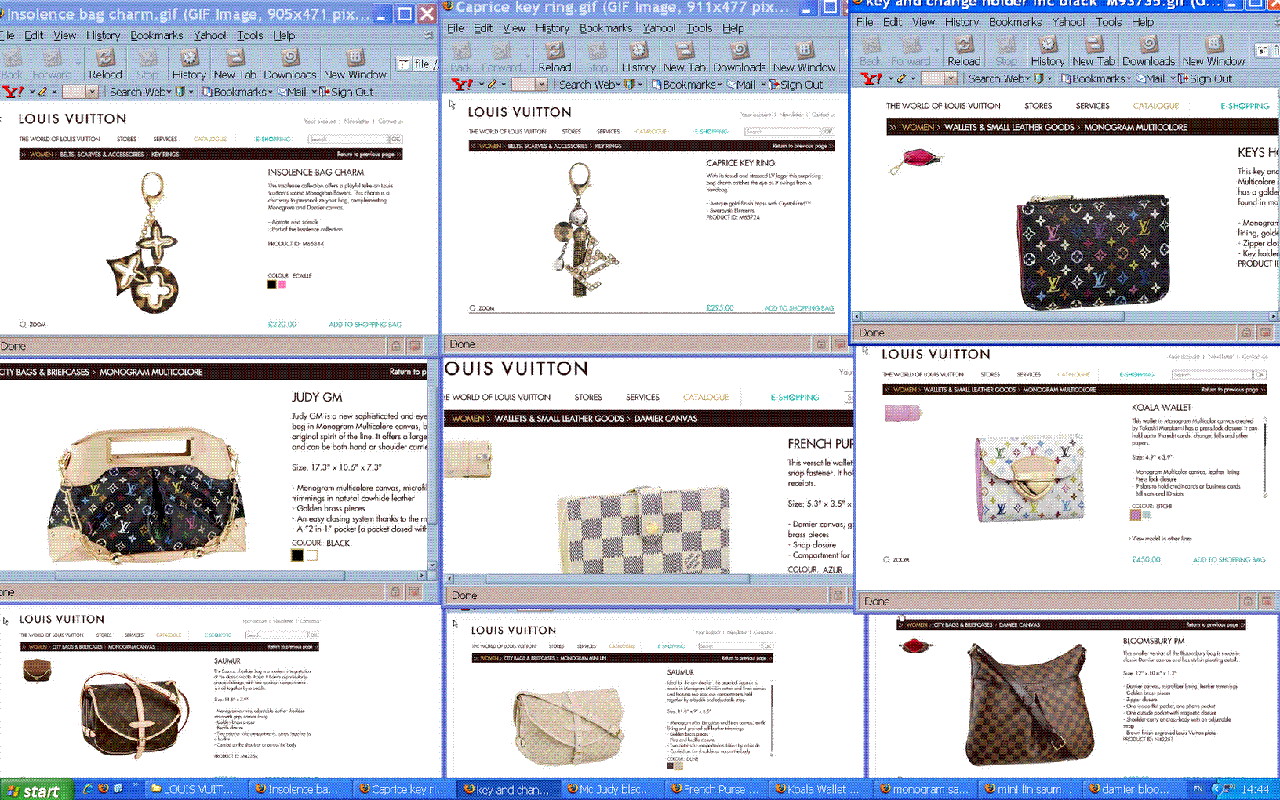1280x800 pixels.
Task: Open the Help menu in the Caprice key ring window
Action: pyautogui.click(x=733, y=28)
